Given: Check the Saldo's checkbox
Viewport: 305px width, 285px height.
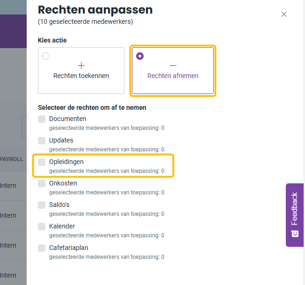Looking at the screenshot, I should [x=42, y=205].
